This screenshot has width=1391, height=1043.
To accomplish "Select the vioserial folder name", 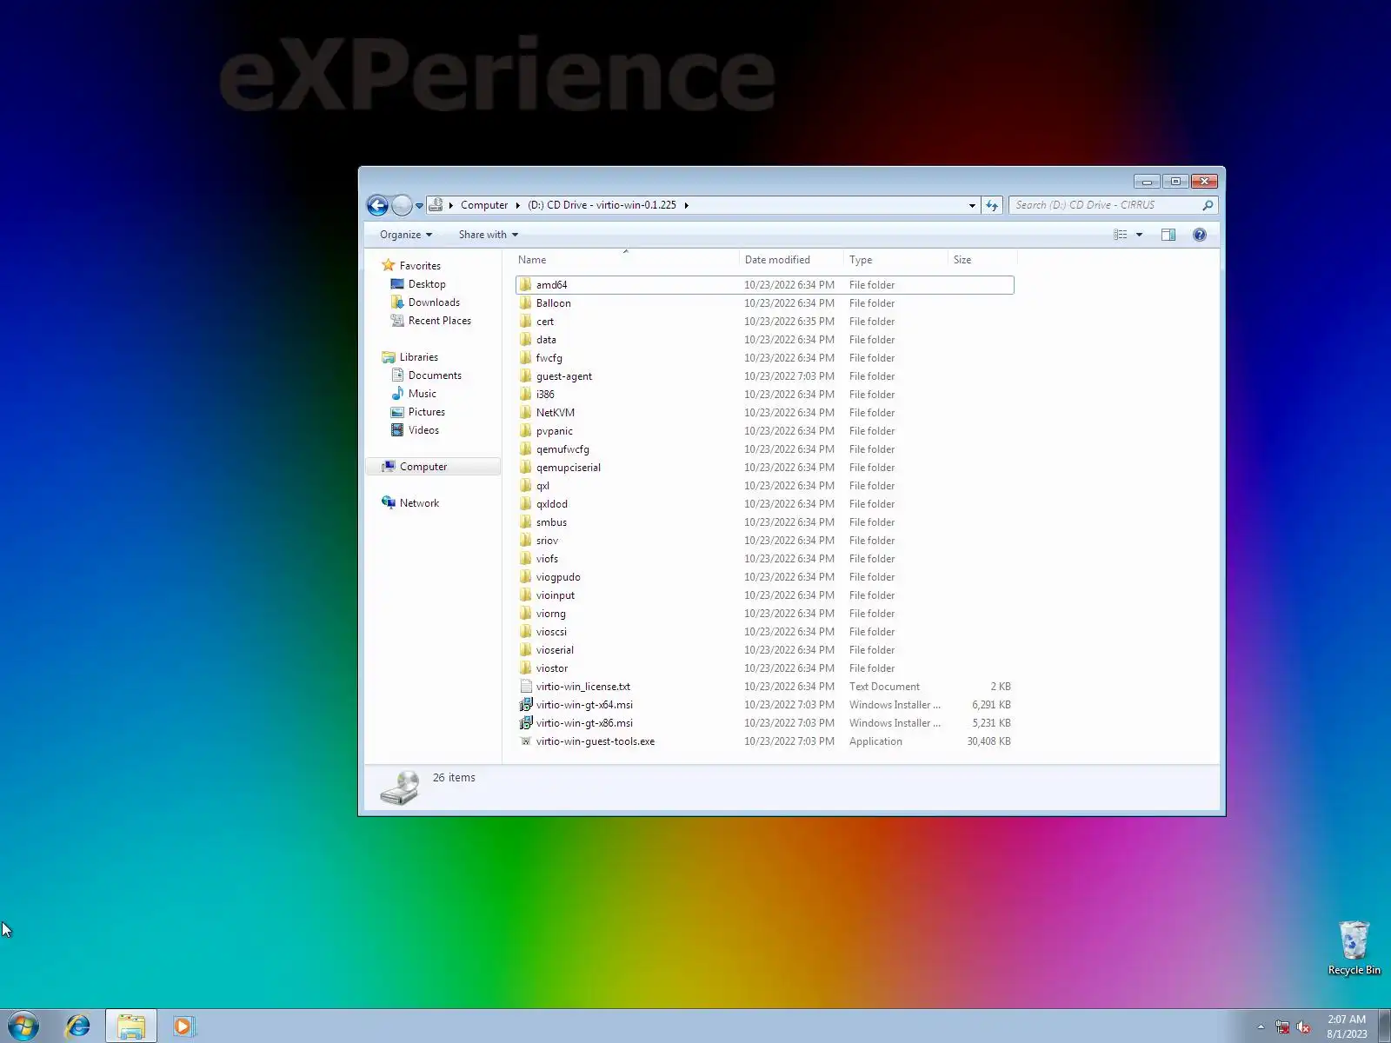I will click(x=555, y=650).
